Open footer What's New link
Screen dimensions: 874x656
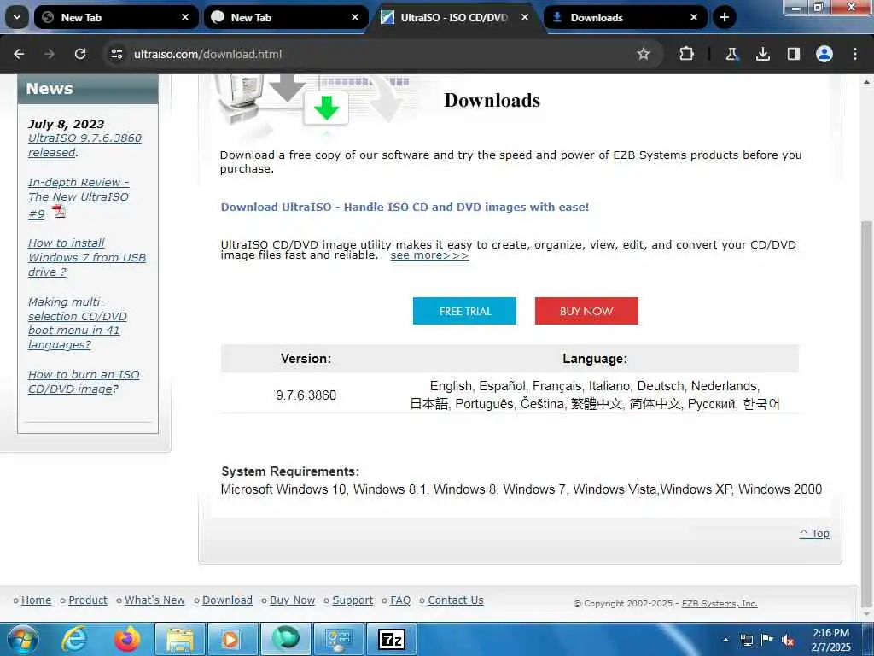tap(154, 600)
